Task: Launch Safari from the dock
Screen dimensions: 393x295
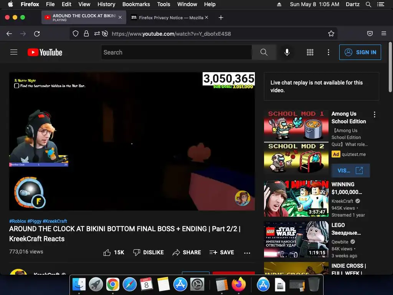Action: [x=130, y=285]
